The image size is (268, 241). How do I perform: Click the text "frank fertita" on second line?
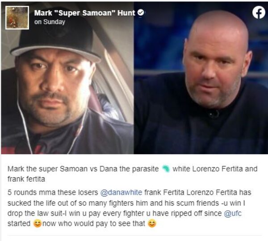(x=26, y=179)
